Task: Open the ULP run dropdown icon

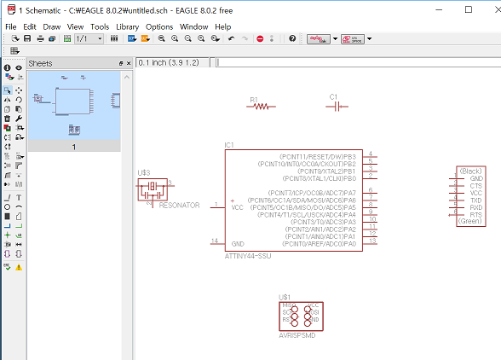Action: [x=146, y=38]
